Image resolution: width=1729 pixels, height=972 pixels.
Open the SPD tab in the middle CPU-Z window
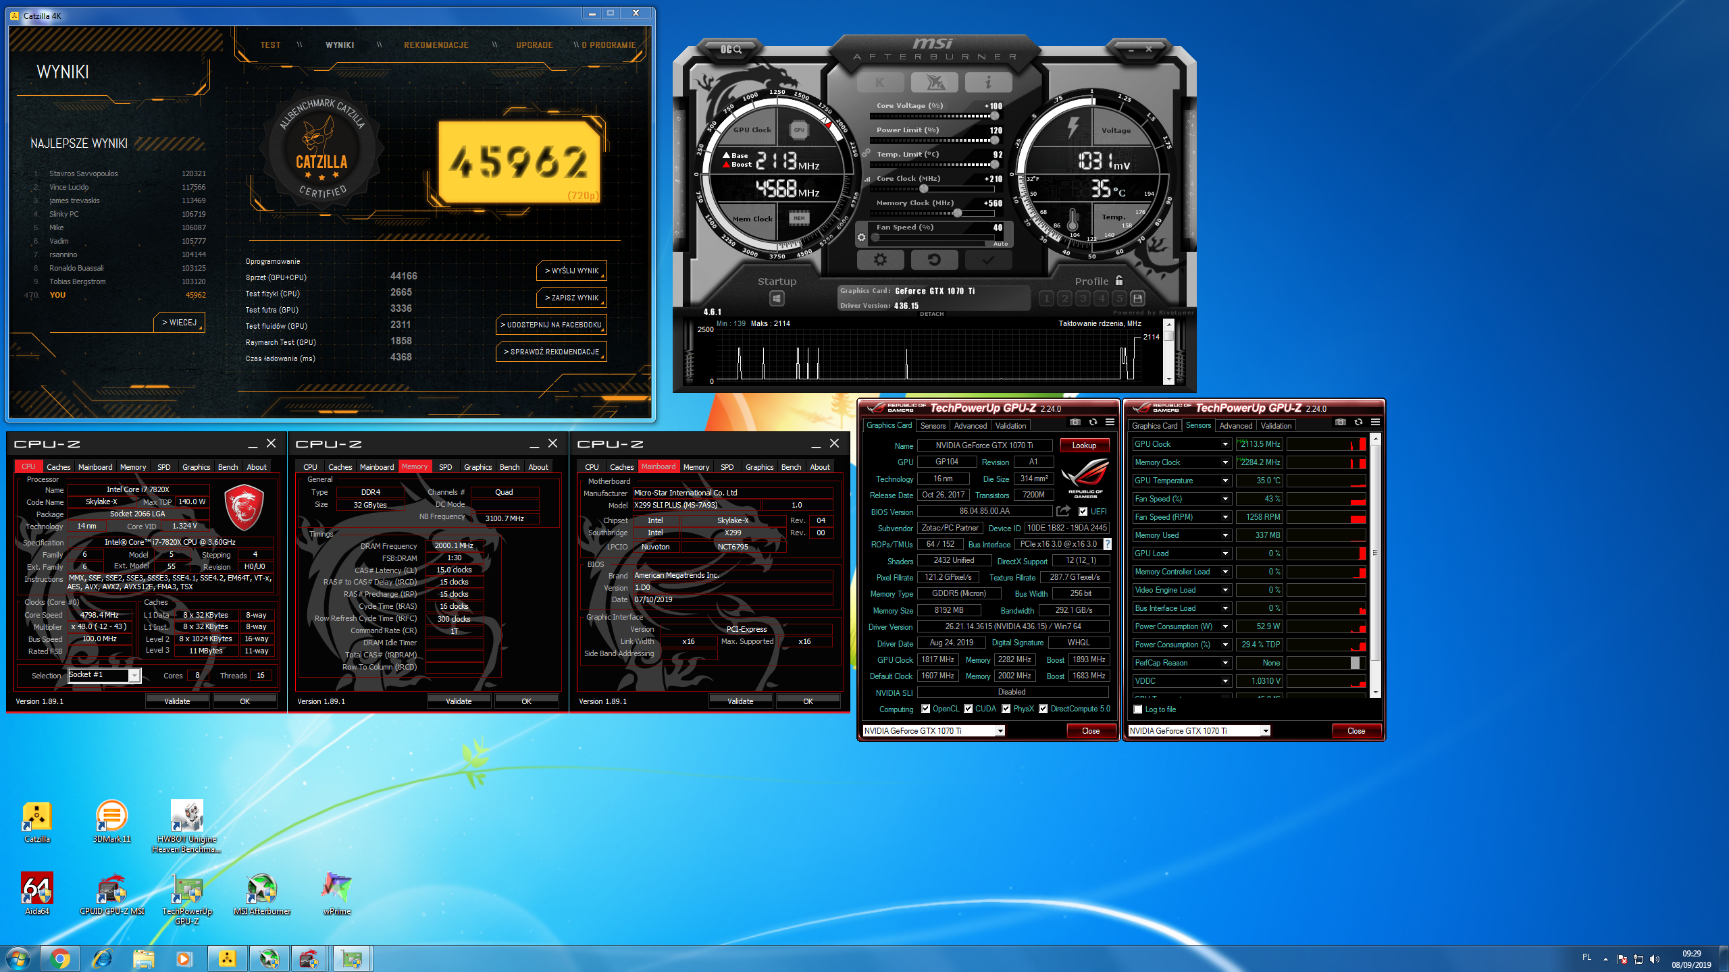(x=445, y=467)
